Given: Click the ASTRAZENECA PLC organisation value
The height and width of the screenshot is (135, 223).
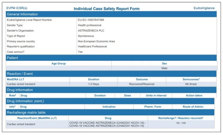Looking at the screenshot, I should 90,31.
